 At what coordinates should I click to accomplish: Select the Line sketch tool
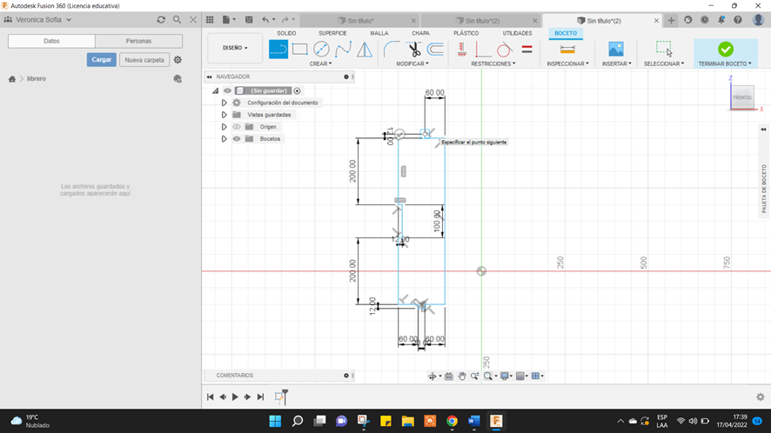pyautogui.click(x=278, y=50)
